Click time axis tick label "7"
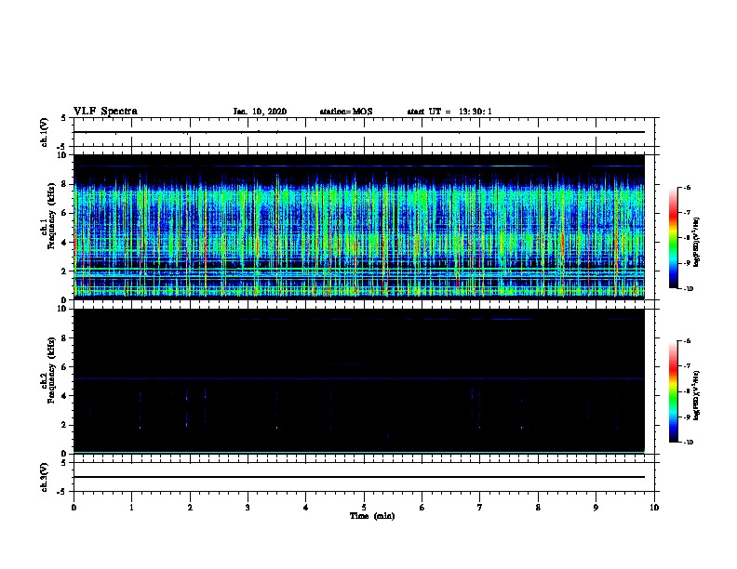 click(x=480, y=508)
